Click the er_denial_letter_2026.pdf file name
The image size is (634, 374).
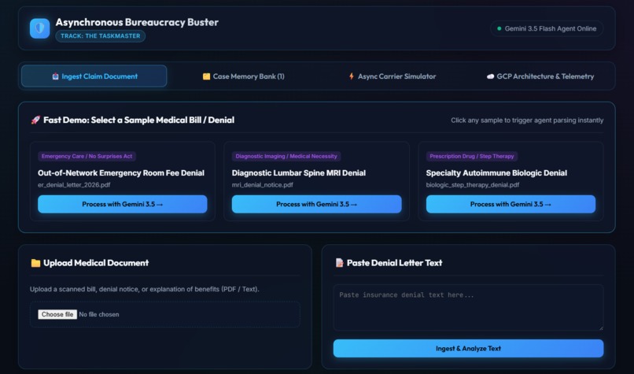click(x=74, y=185)
